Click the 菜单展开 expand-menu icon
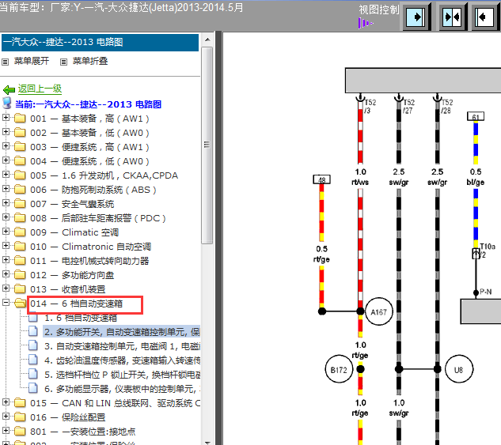 (5, 62)
